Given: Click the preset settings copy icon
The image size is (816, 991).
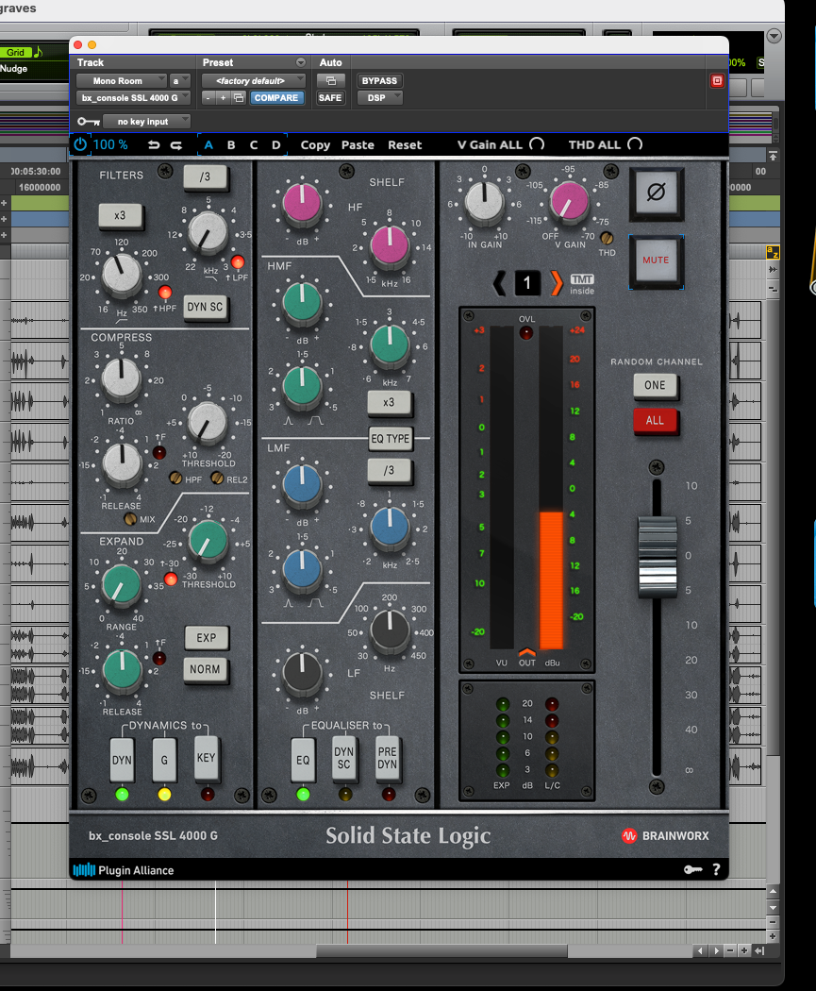Looking at the screenshot, I should (239, 98).
